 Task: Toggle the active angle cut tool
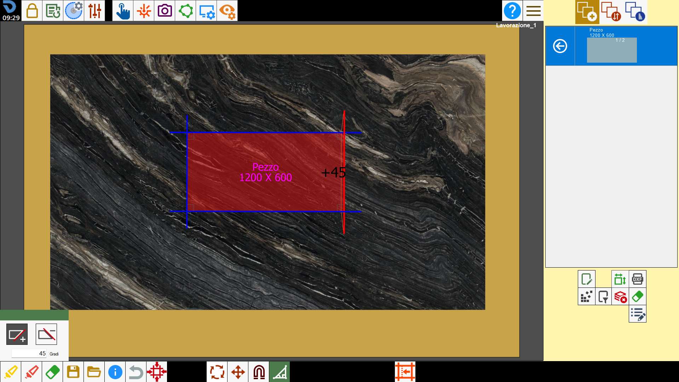280,372
